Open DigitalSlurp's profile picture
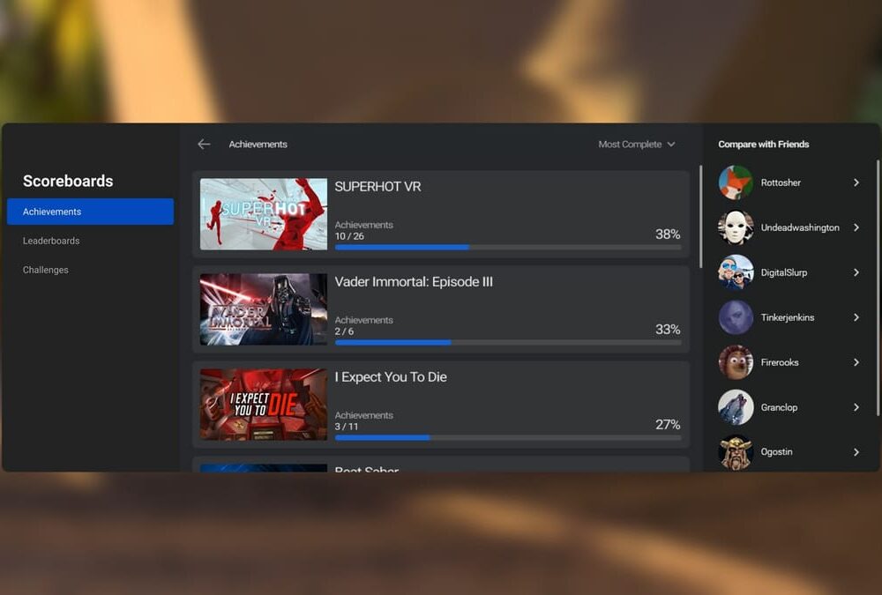This screenshot has width=882, height=595. [x=736, y=272]
